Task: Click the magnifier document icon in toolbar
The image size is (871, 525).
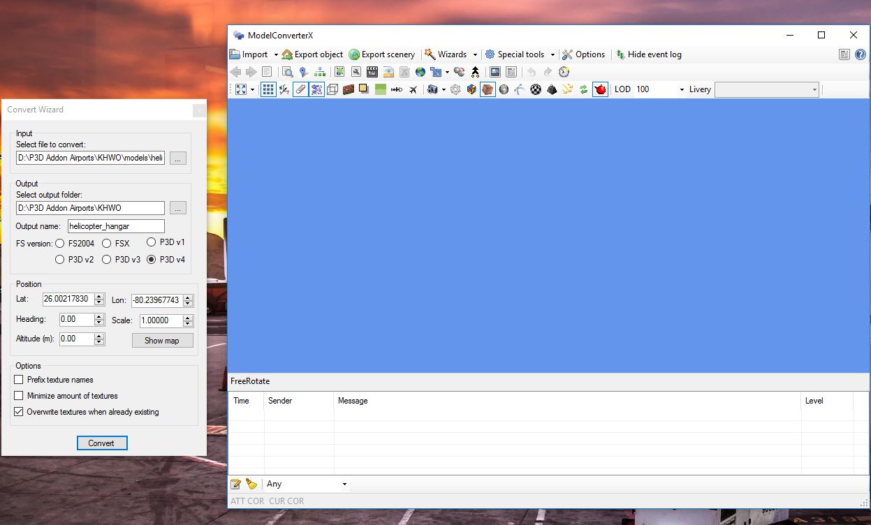Action: [287, 72]
